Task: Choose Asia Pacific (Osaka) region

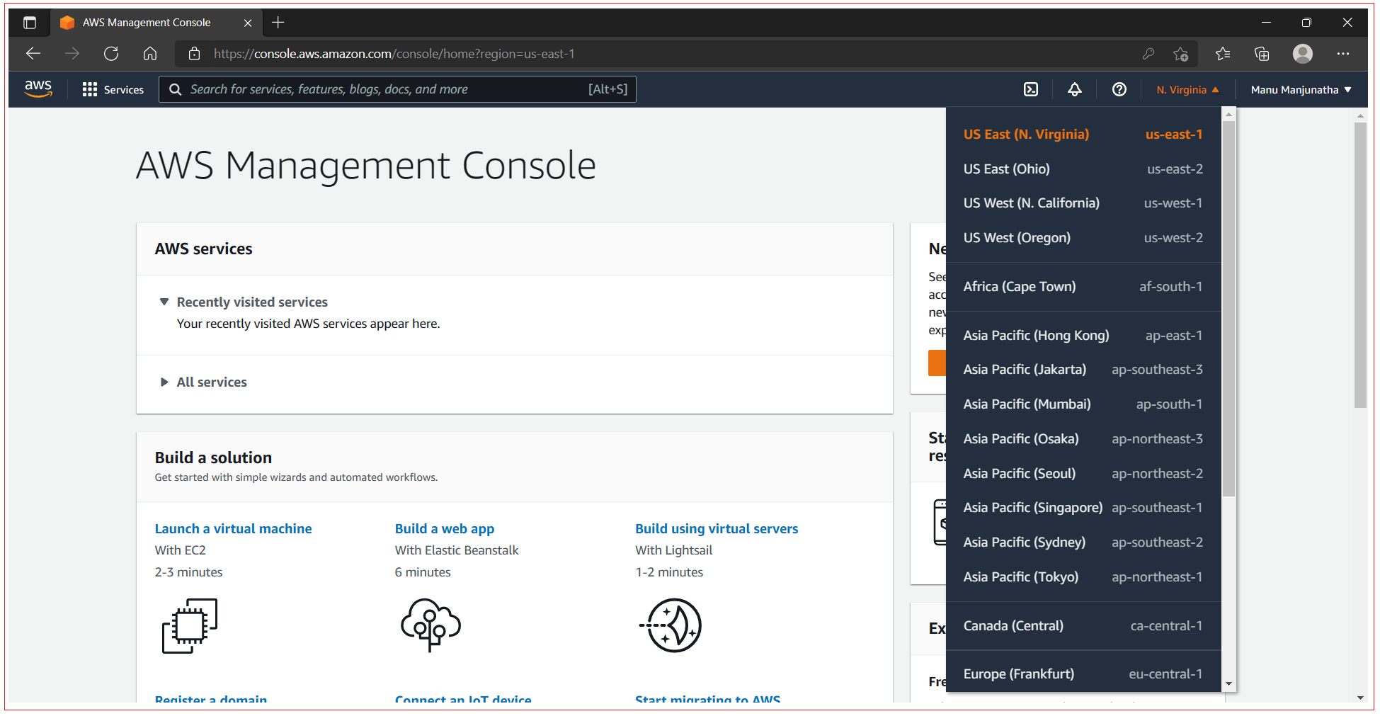Action: [1083, 439]
